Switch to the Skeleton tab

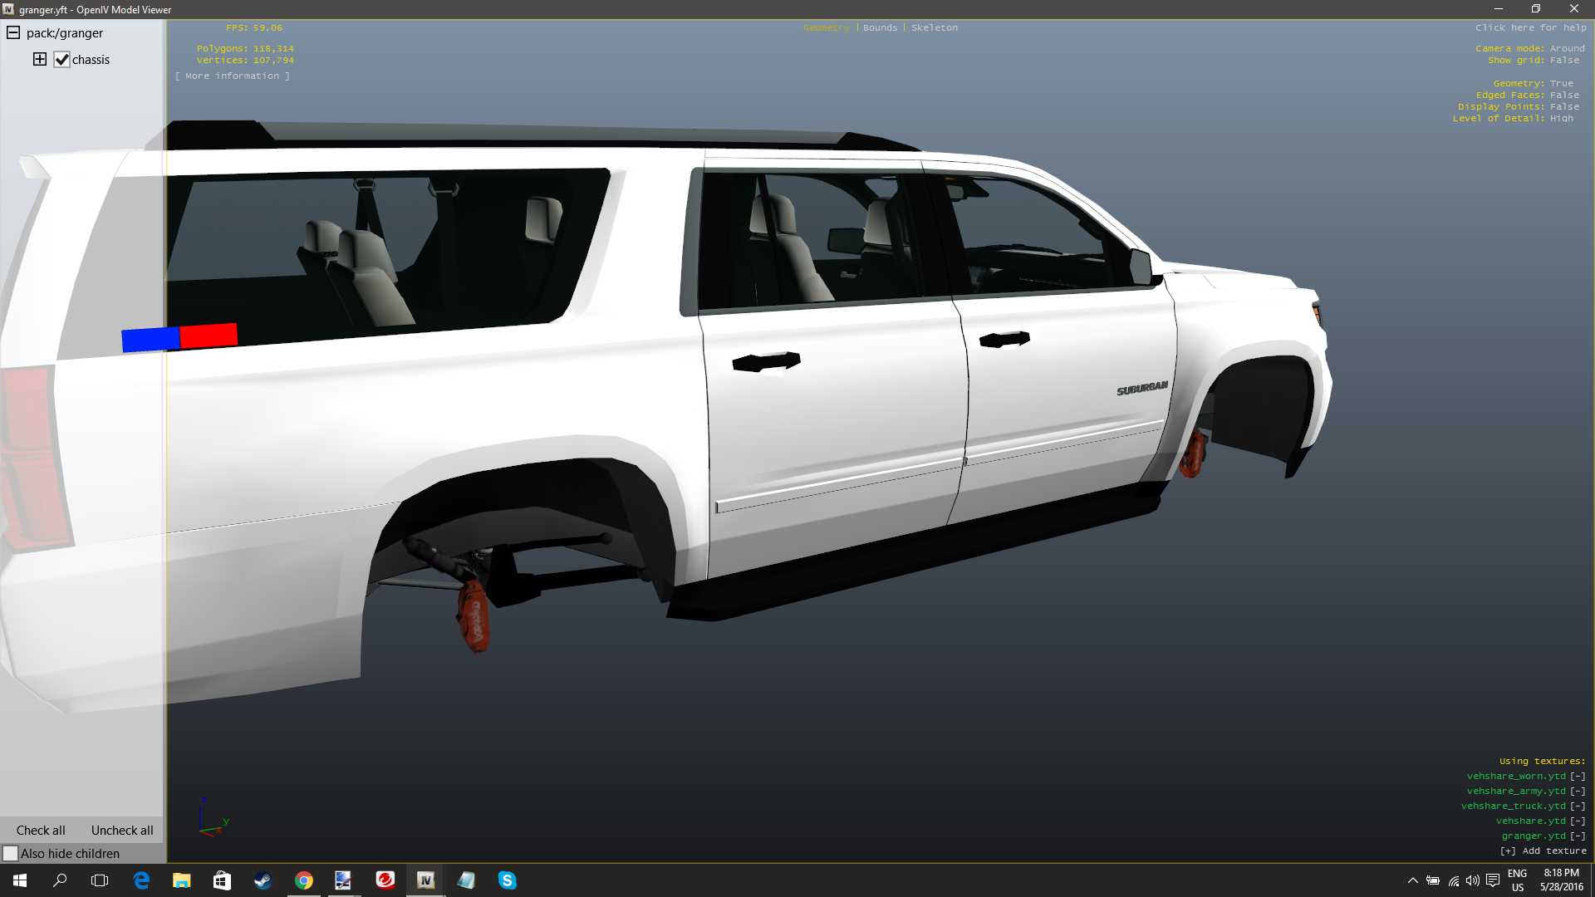934,27
